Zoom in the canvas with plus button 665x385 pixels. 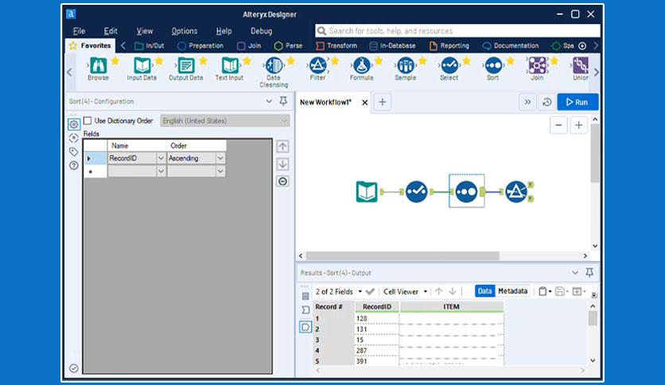click(578, 125)
